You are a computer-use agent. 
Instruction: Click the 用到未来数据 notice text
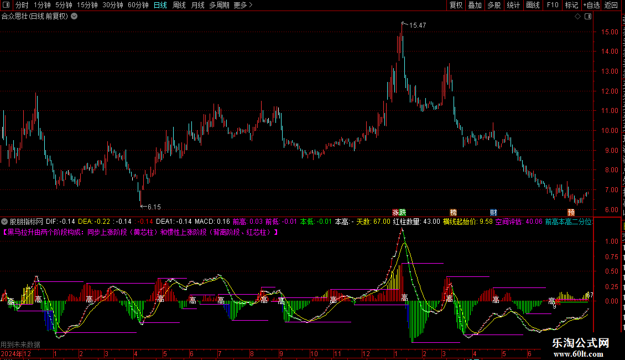[20, 344]
